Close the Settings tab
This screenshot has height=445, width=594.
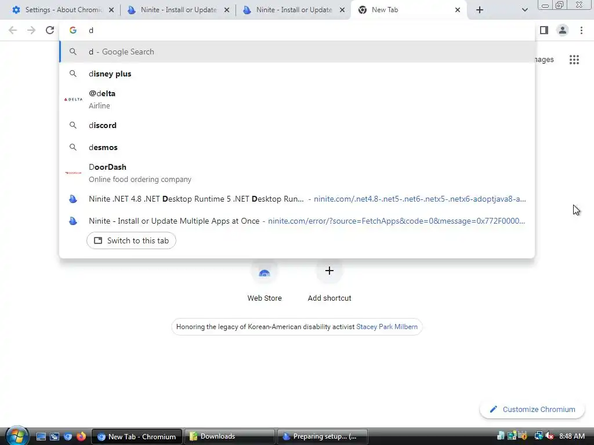coord(111,10)
